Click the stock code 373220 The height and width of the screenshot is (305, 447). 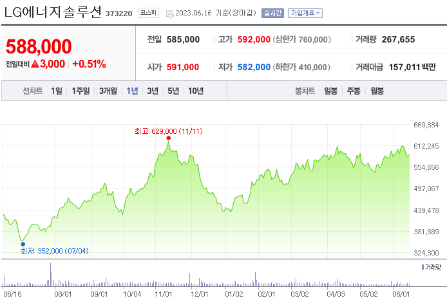tap(119, 14)
